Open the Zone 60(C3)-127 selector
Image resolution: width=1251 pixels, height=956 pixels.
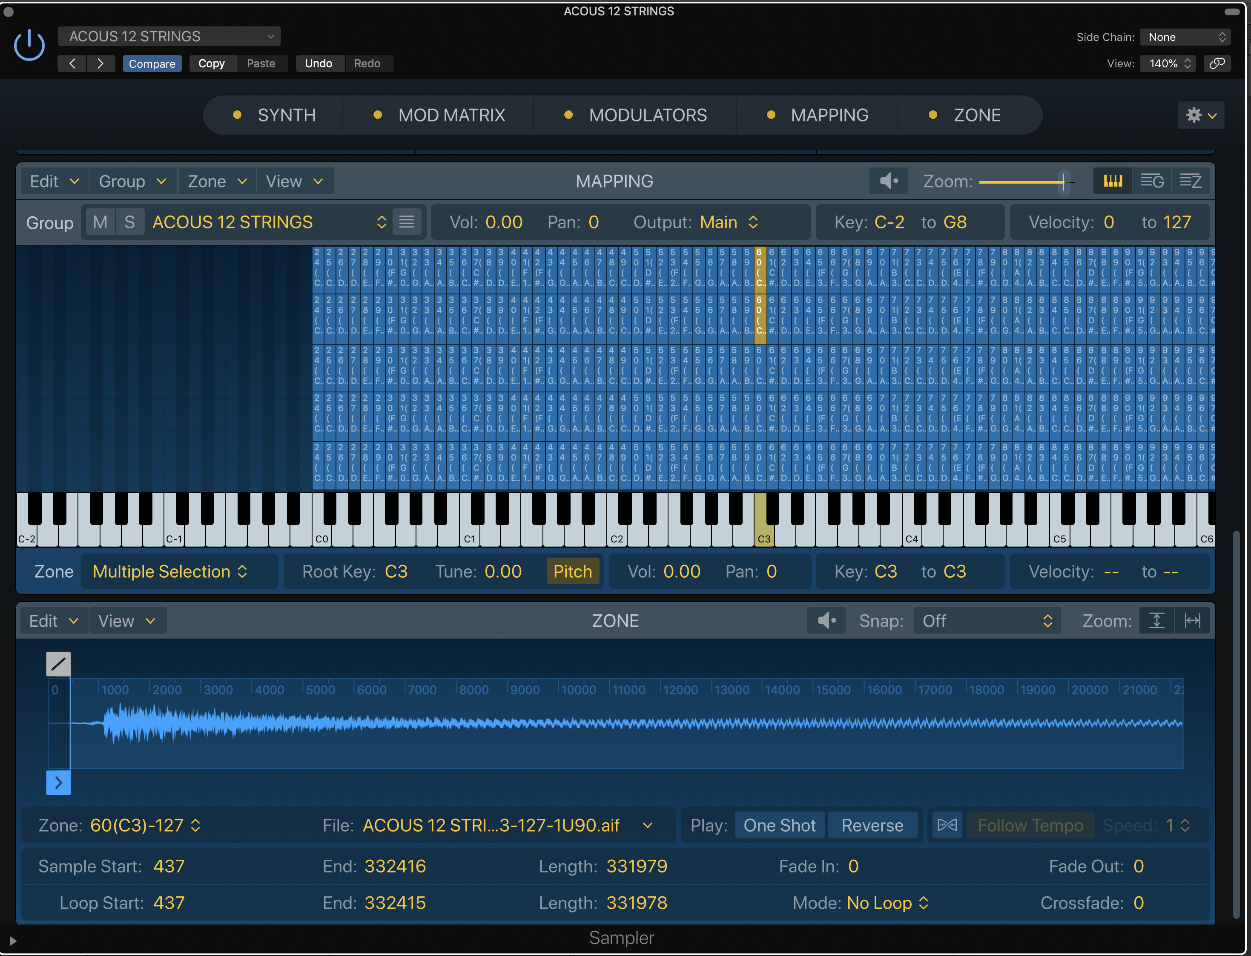[145, 825]
